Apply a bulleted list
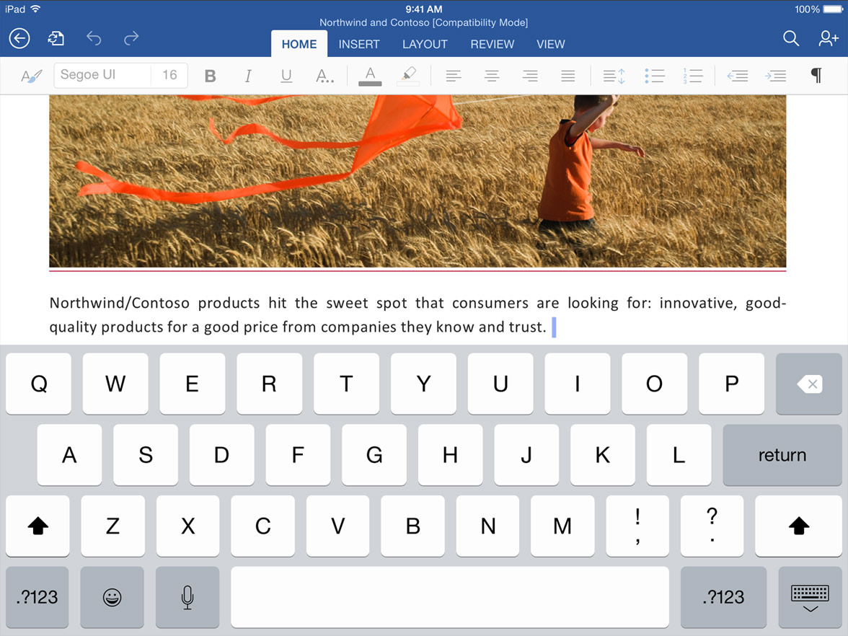Screen dimensions: 848x636 click(x=655, y=75)
